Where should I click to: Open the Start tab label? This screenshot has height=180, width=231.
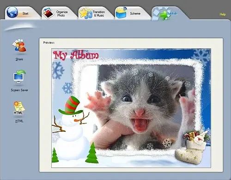point(25,13)
